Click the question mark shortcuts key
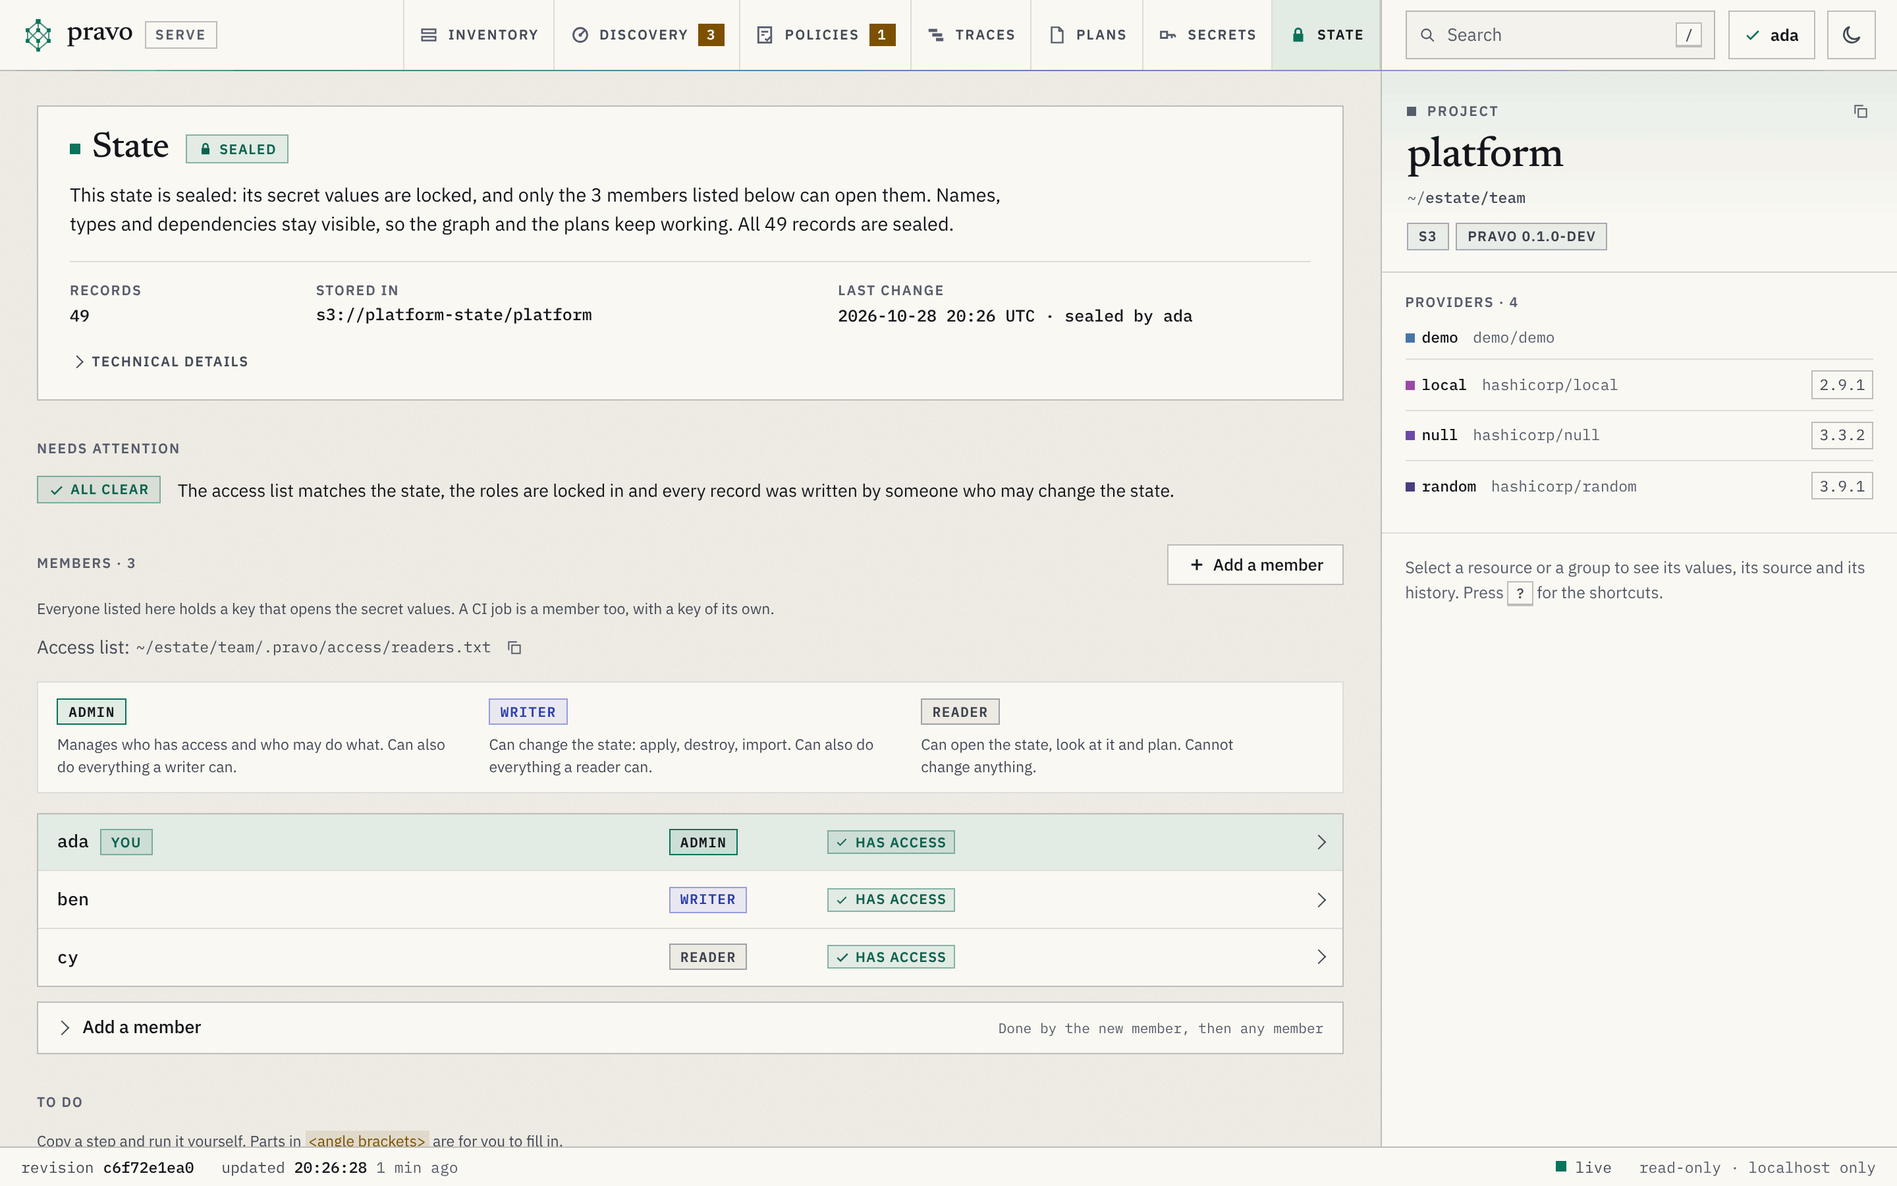The height and width of the screenshot is (1186, 1897). 1519,593
